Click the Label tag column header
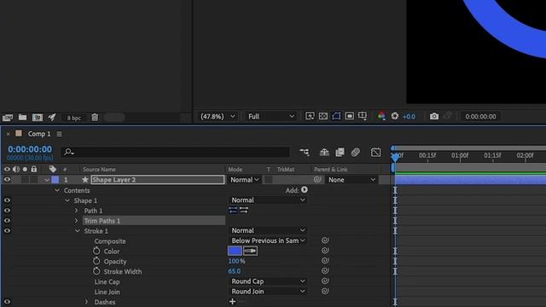This screenshot has height=307, width=546. 53,169
